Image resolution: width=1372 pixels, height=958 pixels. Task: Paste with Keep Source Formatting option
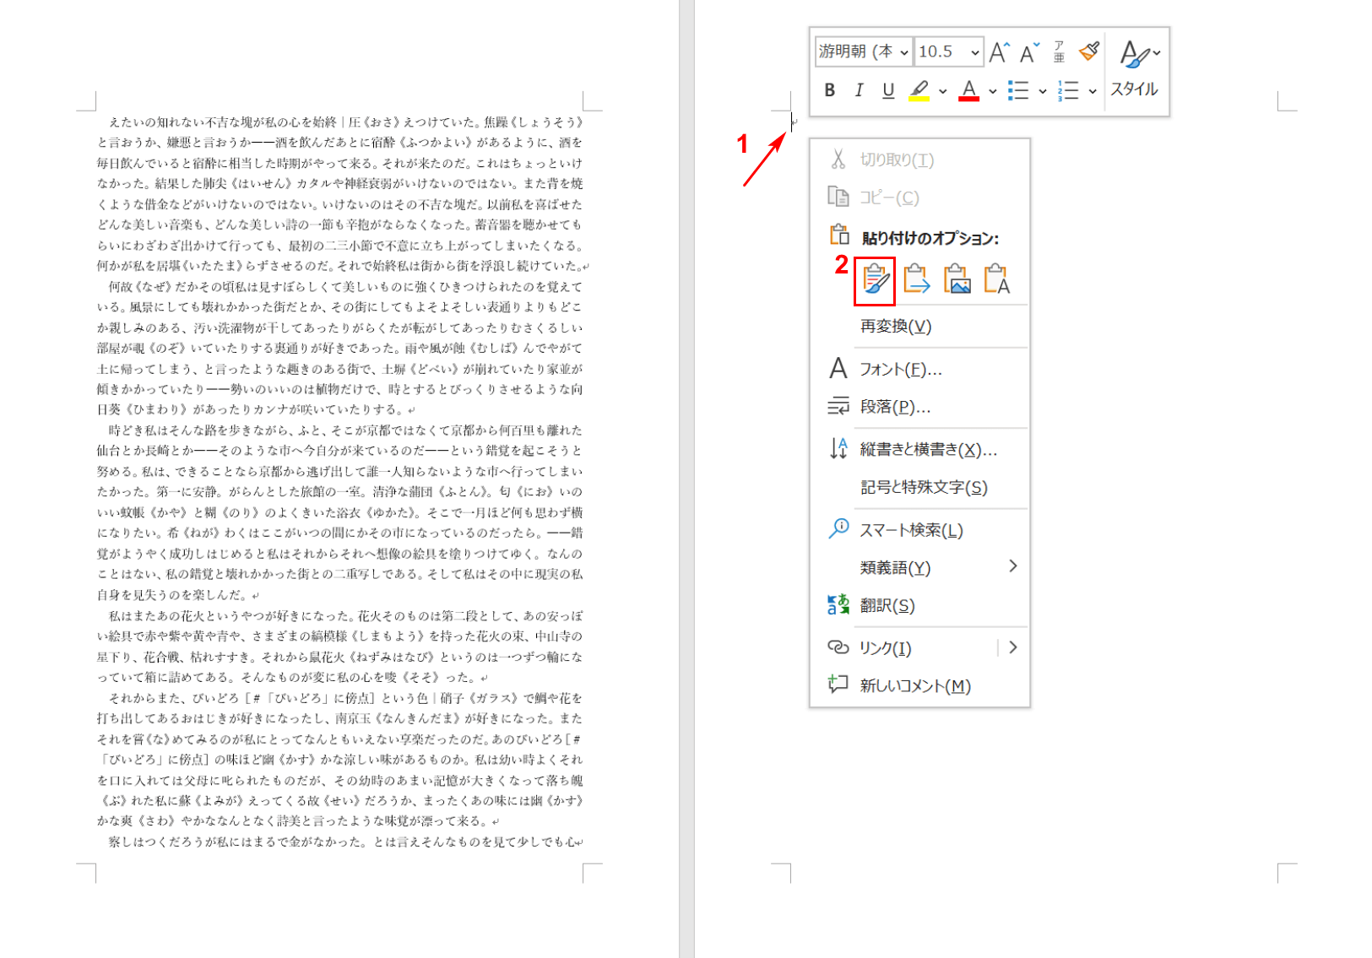point(875,279)
